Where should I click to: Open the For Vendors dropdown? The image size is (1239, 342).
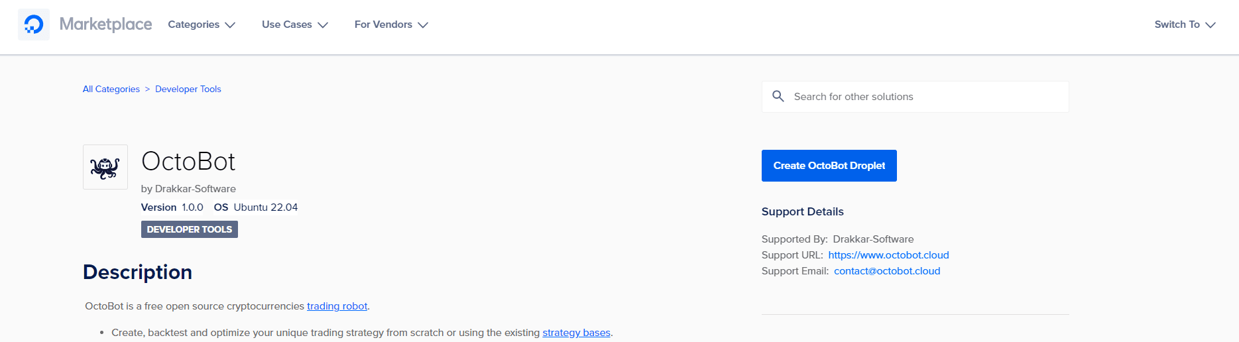click(391, 25)
